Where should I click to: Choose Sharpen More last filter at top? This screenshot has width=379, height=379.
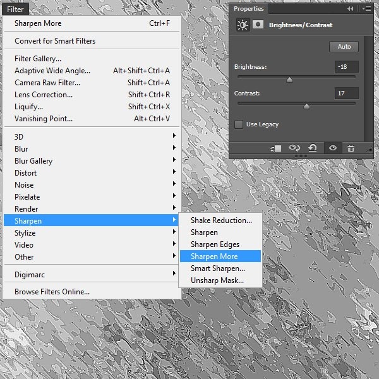[x=92, y=23]
